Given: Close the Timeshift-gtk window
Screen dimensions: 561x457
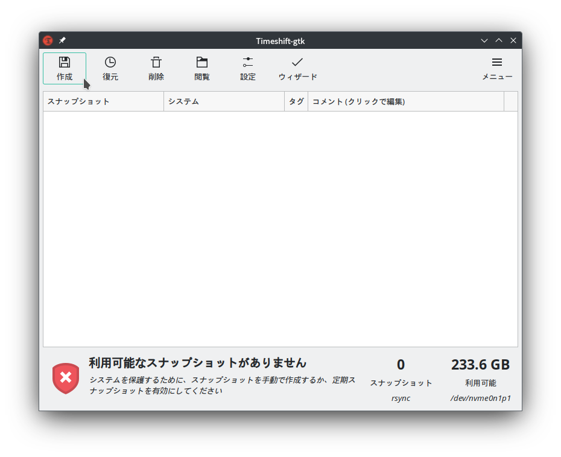Looking at the screenshot, I should click(513, 41).
